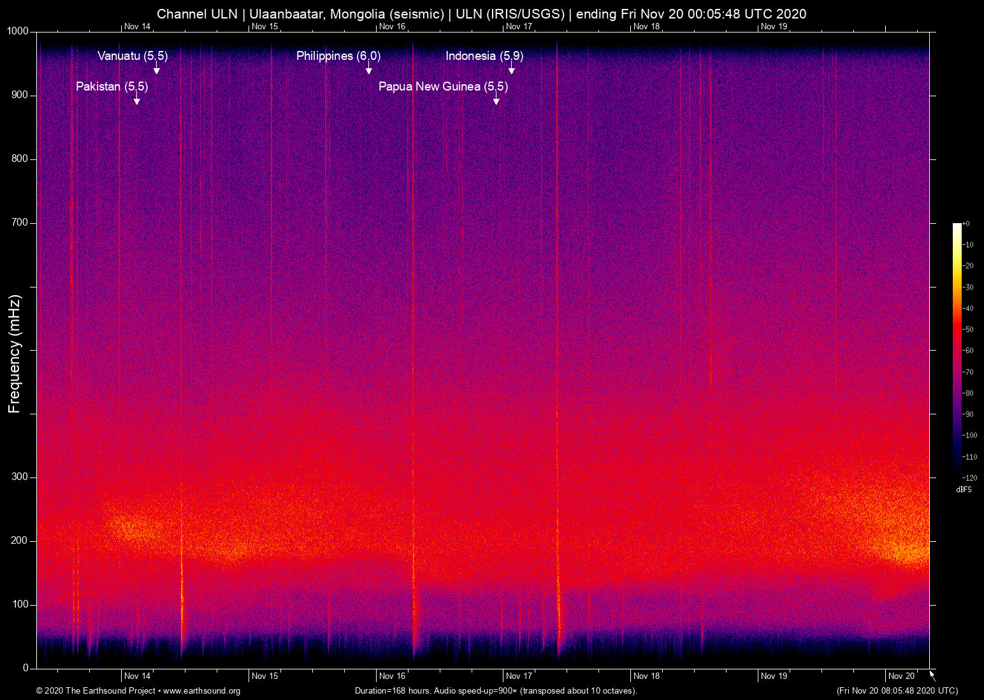This screenshot has height=700, width=984.
Task: Click the arrow under Papua New Guinea (5.5)
Action: click(x=496, y=99)
